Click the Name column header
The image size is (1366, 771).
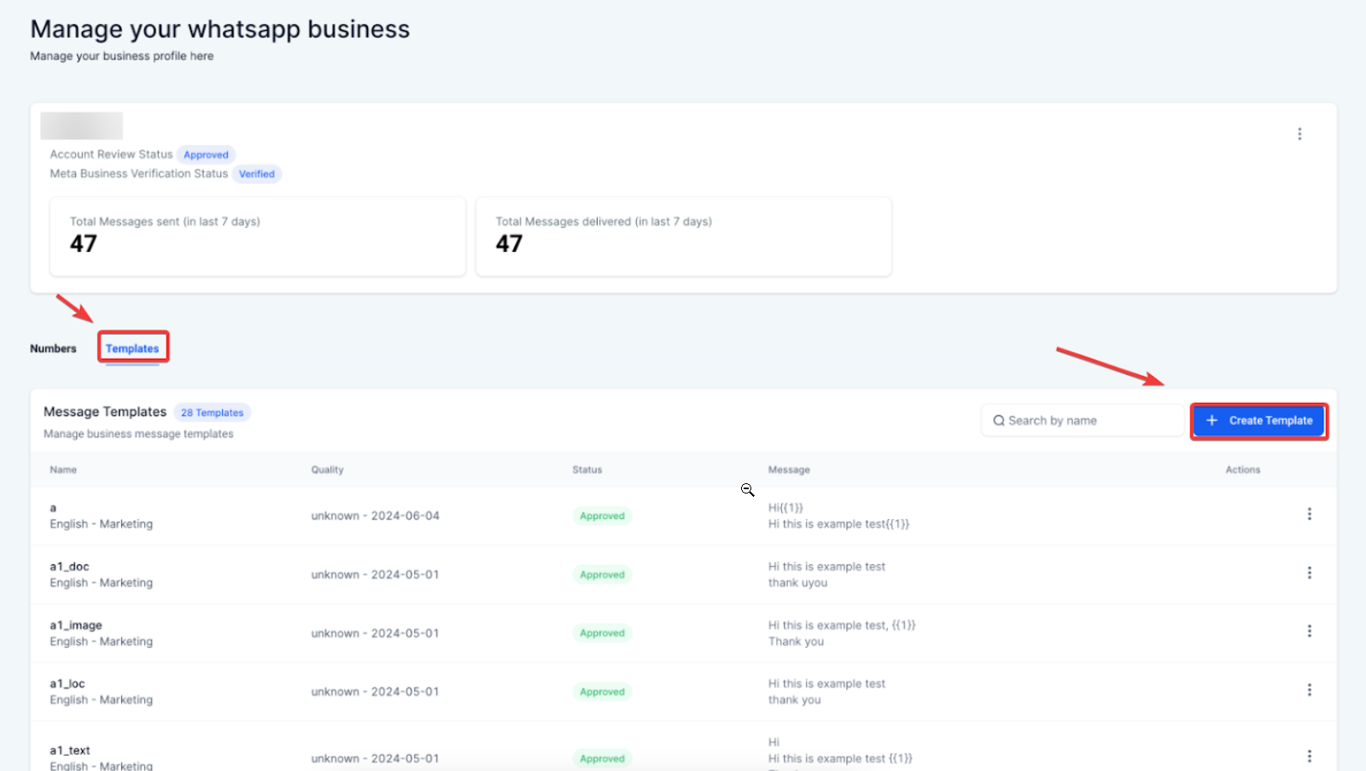point(63,470)
